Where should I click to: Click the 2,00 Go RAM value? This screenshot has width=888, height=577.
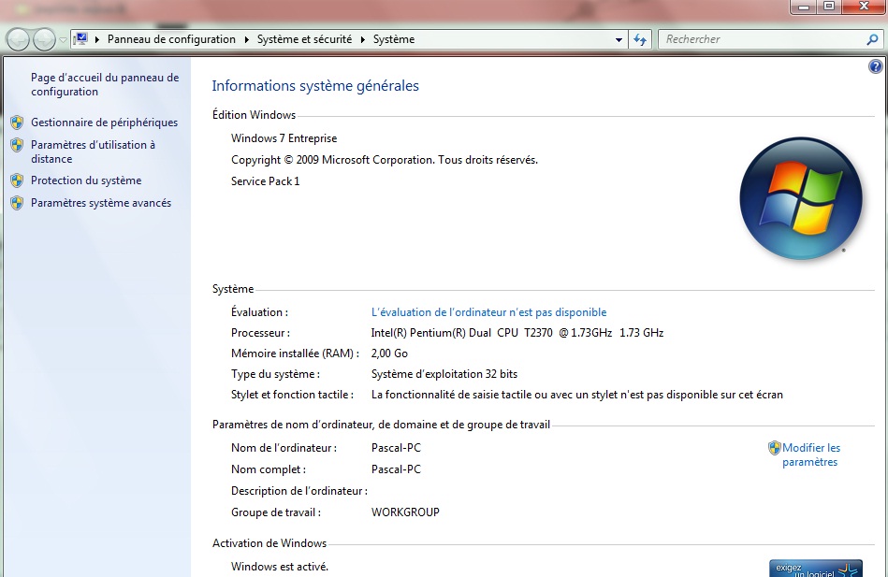click(x=389, y=353)
